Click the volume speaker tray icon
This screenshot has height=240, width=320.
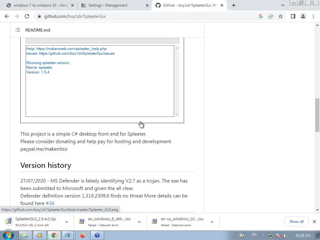tap(285, 236)
